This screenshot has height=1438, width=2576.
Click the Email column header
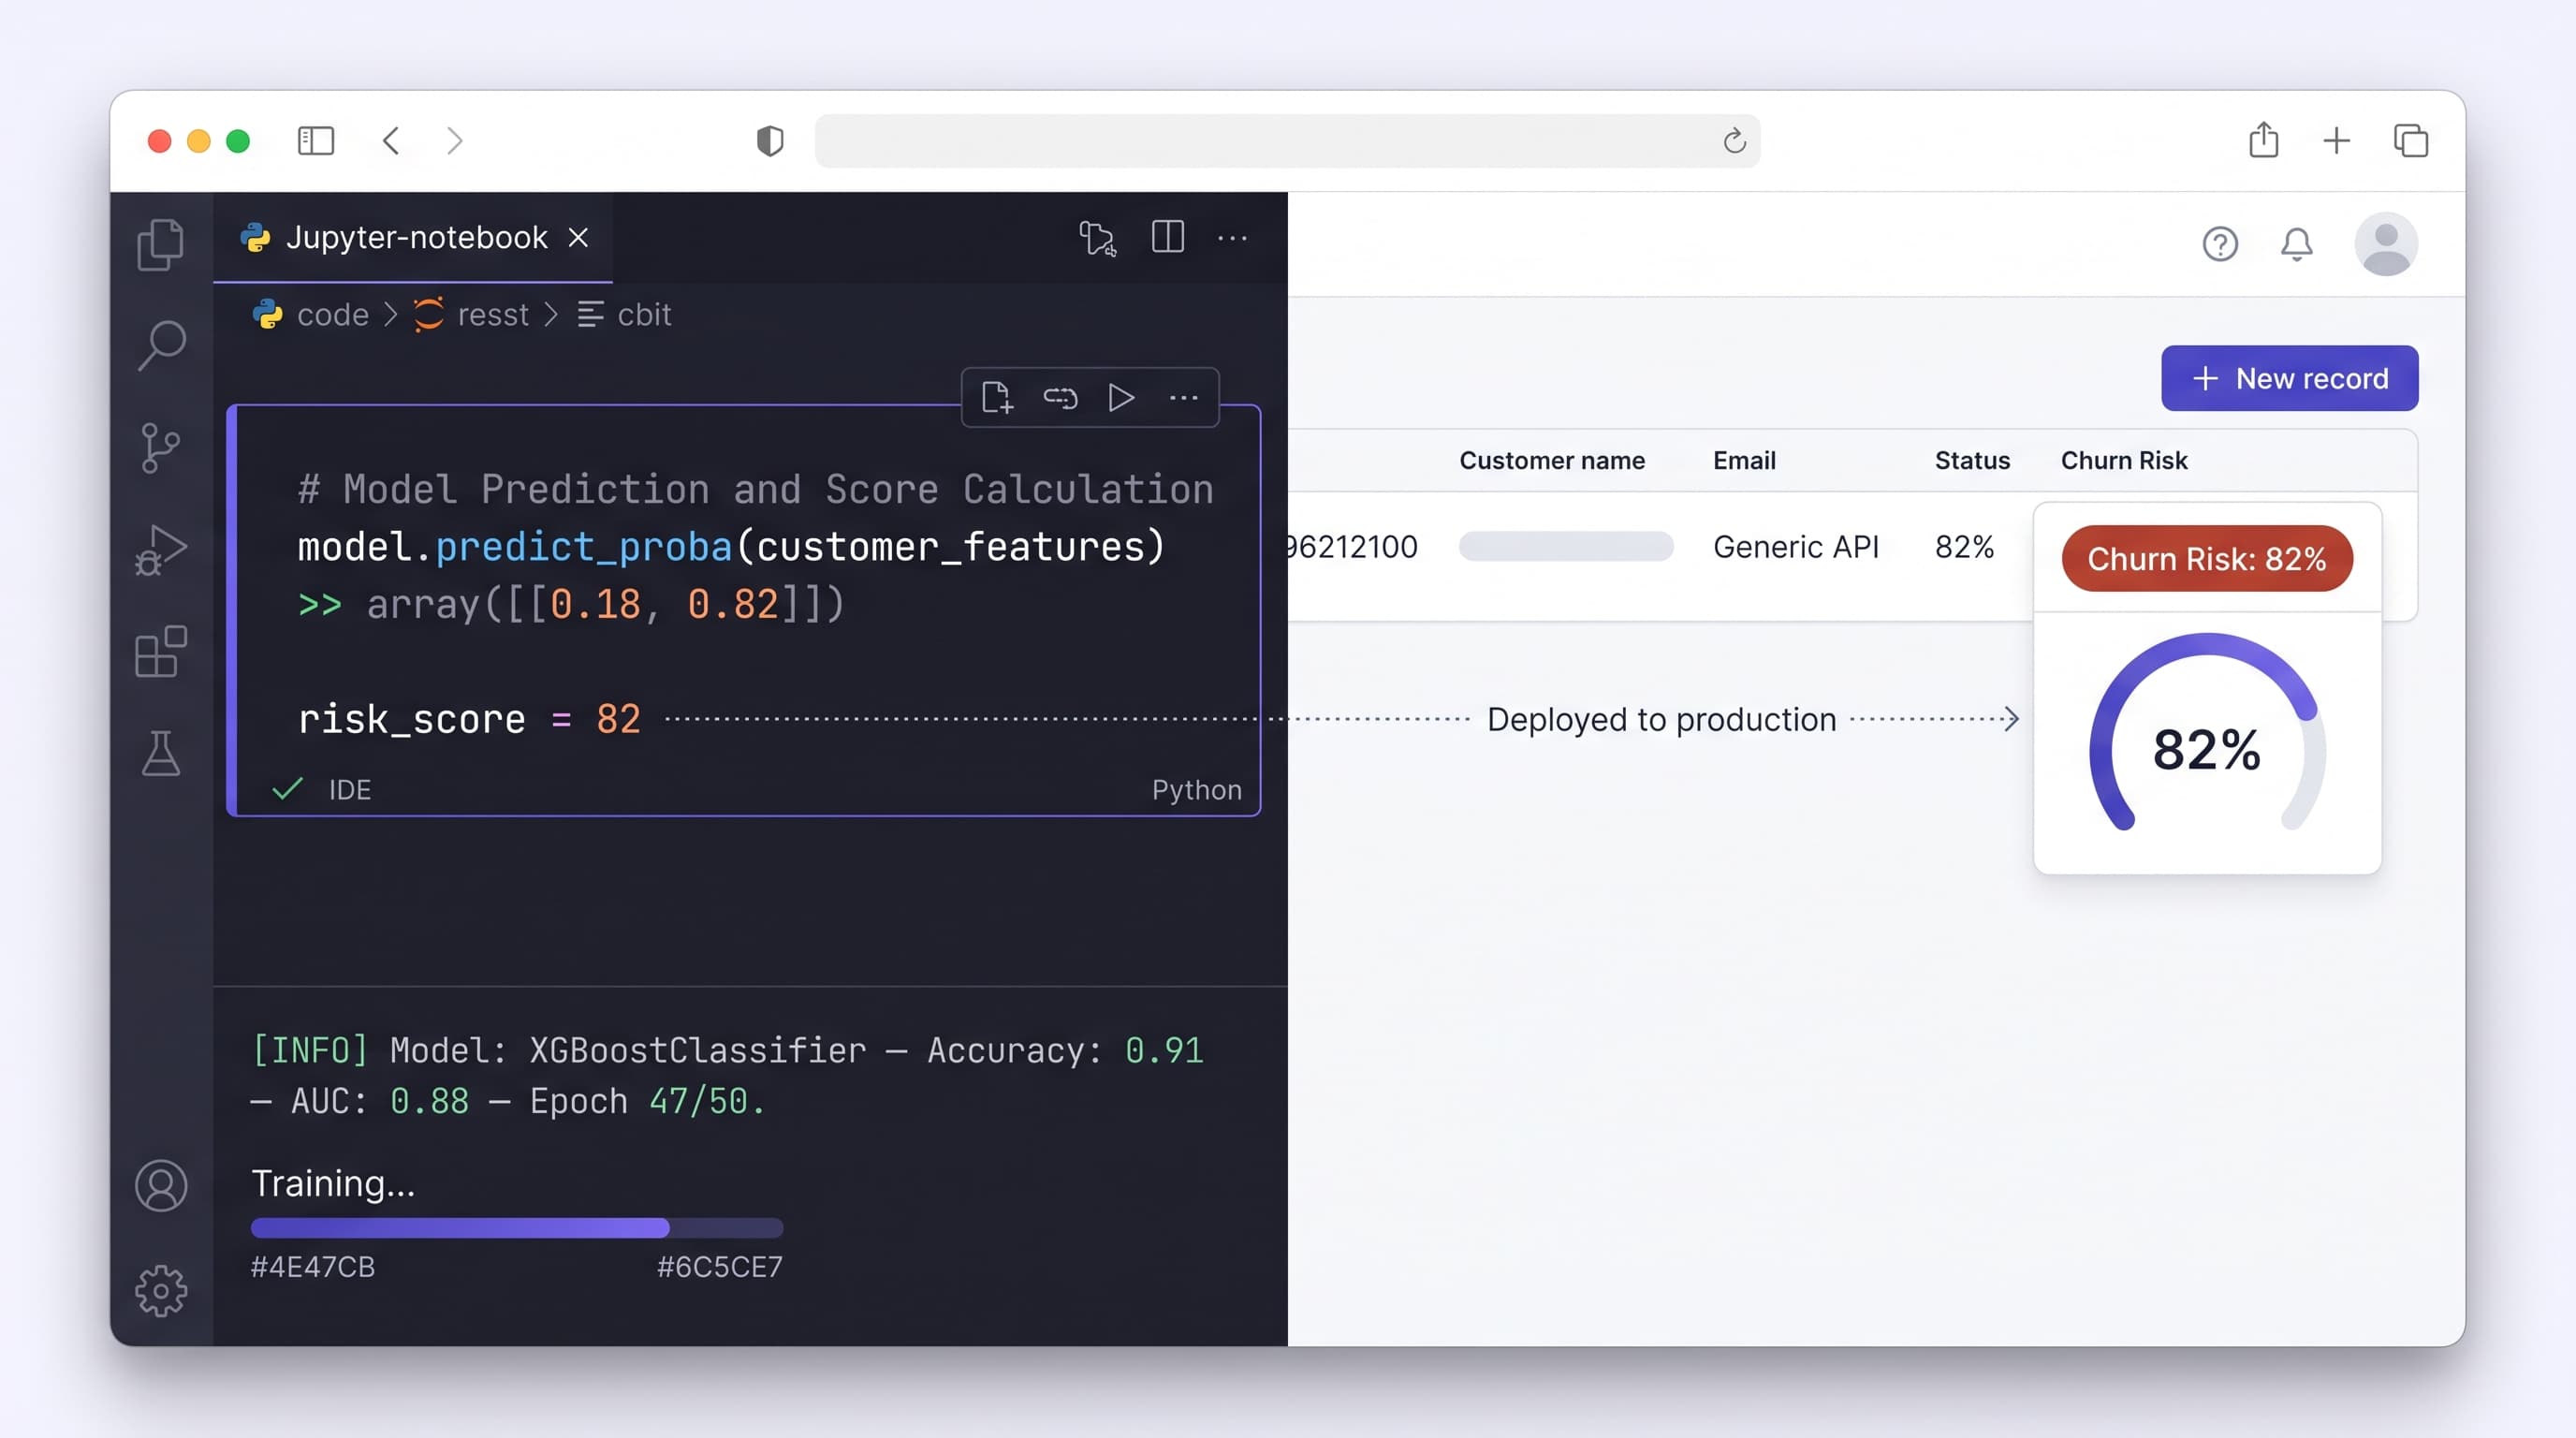1744,460
